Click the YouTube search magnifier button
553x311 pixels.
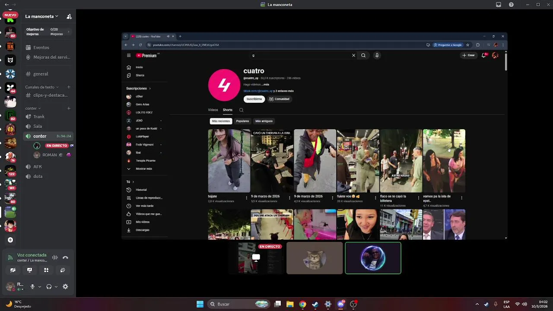(x=363, y=55)
